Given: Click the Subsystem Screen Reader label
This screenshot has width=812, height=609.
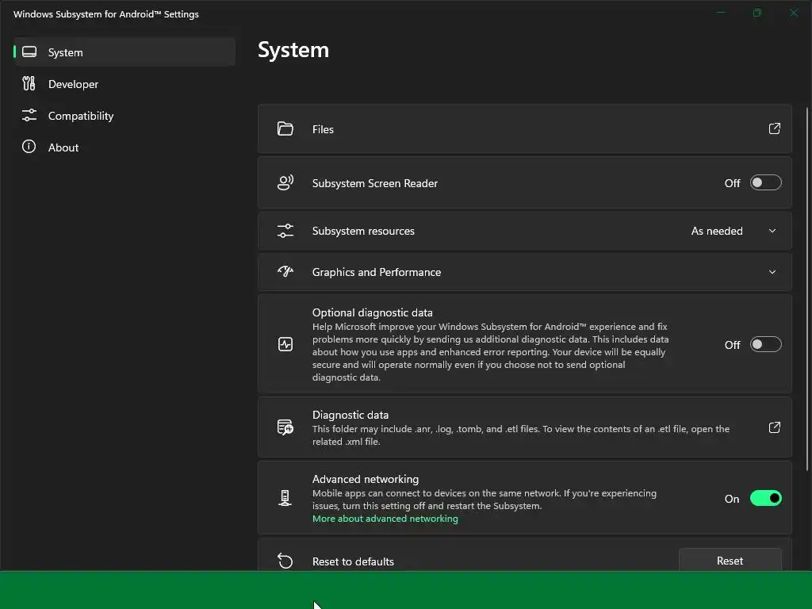Looking at the screenshot, I should point(374,183).
